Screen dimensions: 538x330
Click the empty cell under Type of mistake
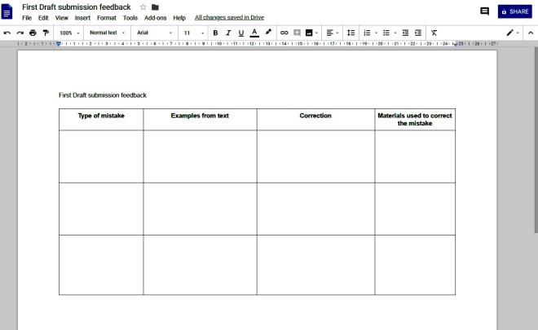(101, 156)
